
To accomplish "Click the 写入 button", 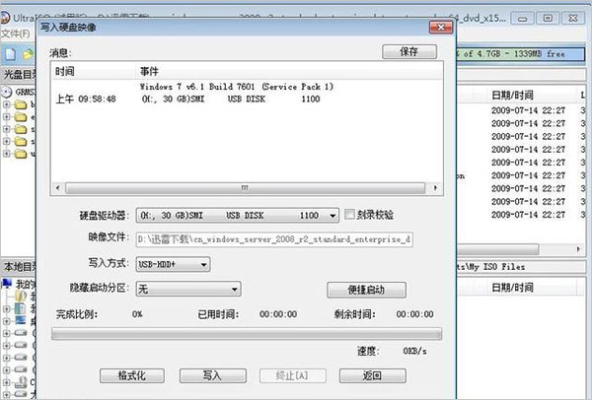I will [213, 375].
